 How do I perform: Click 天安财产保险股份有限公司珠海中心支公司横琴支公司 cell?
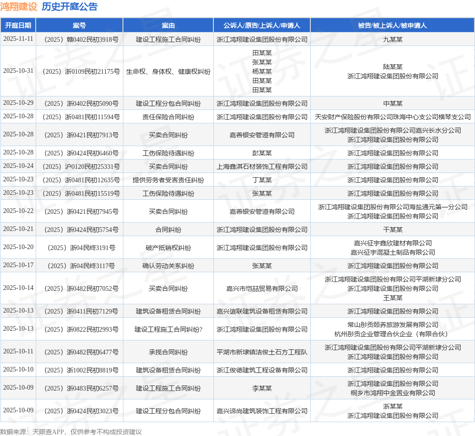tap(392, 117)
